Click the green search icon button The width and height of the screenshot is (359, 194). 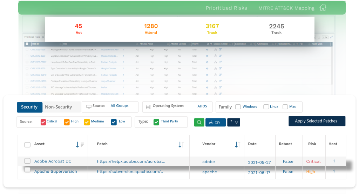coord(199,122)
